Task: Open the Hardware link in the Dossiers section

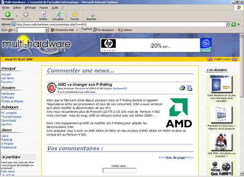Action: click(8, 94)
